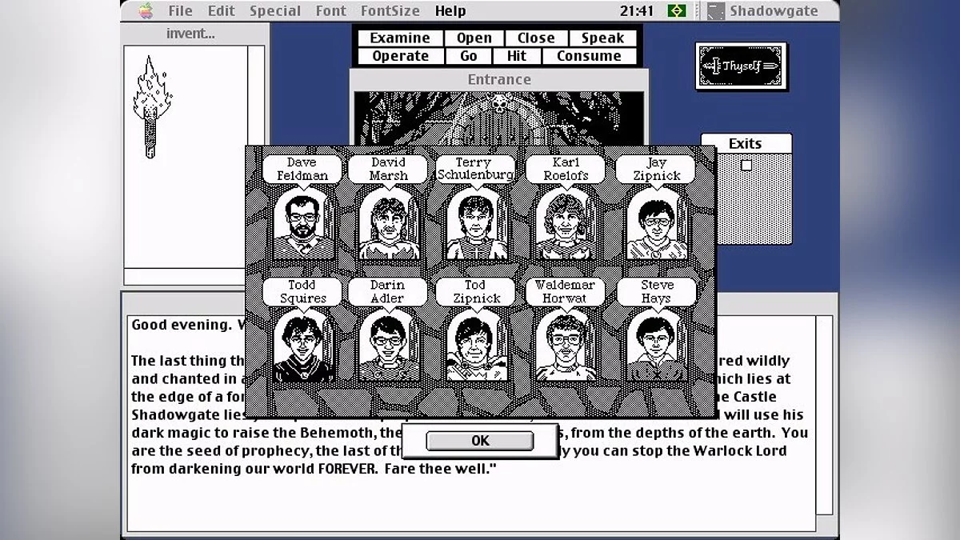Click Darin Adler's portrait
The image size is (960, 540).
[x=389, y=346]
